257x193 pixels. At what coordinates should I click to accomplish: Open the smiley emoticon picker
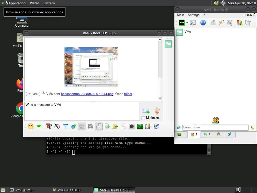pos(30,126)
